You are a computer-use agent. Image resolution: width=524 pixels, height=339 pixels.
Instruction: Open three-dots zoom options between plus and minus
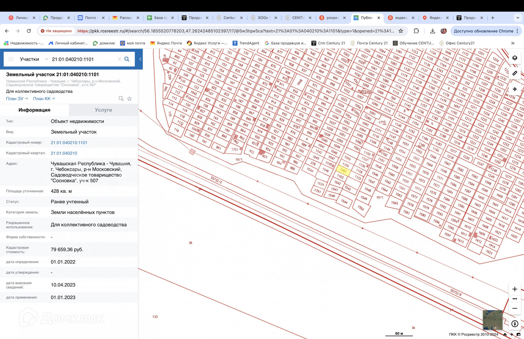pos(515,299)
